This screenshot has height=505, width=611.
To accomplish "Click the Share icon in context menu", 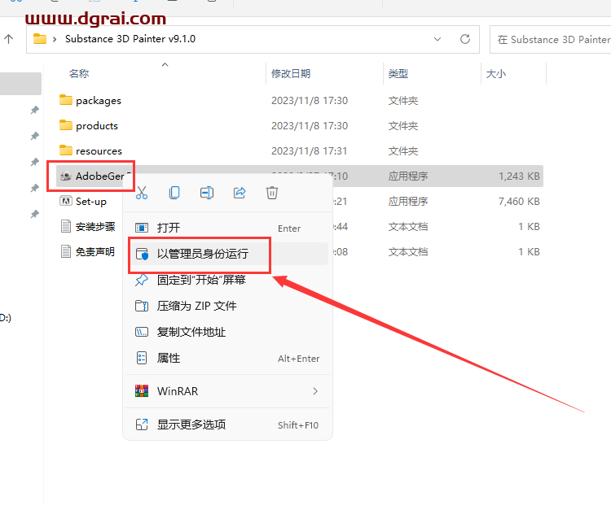I will 240,193.
